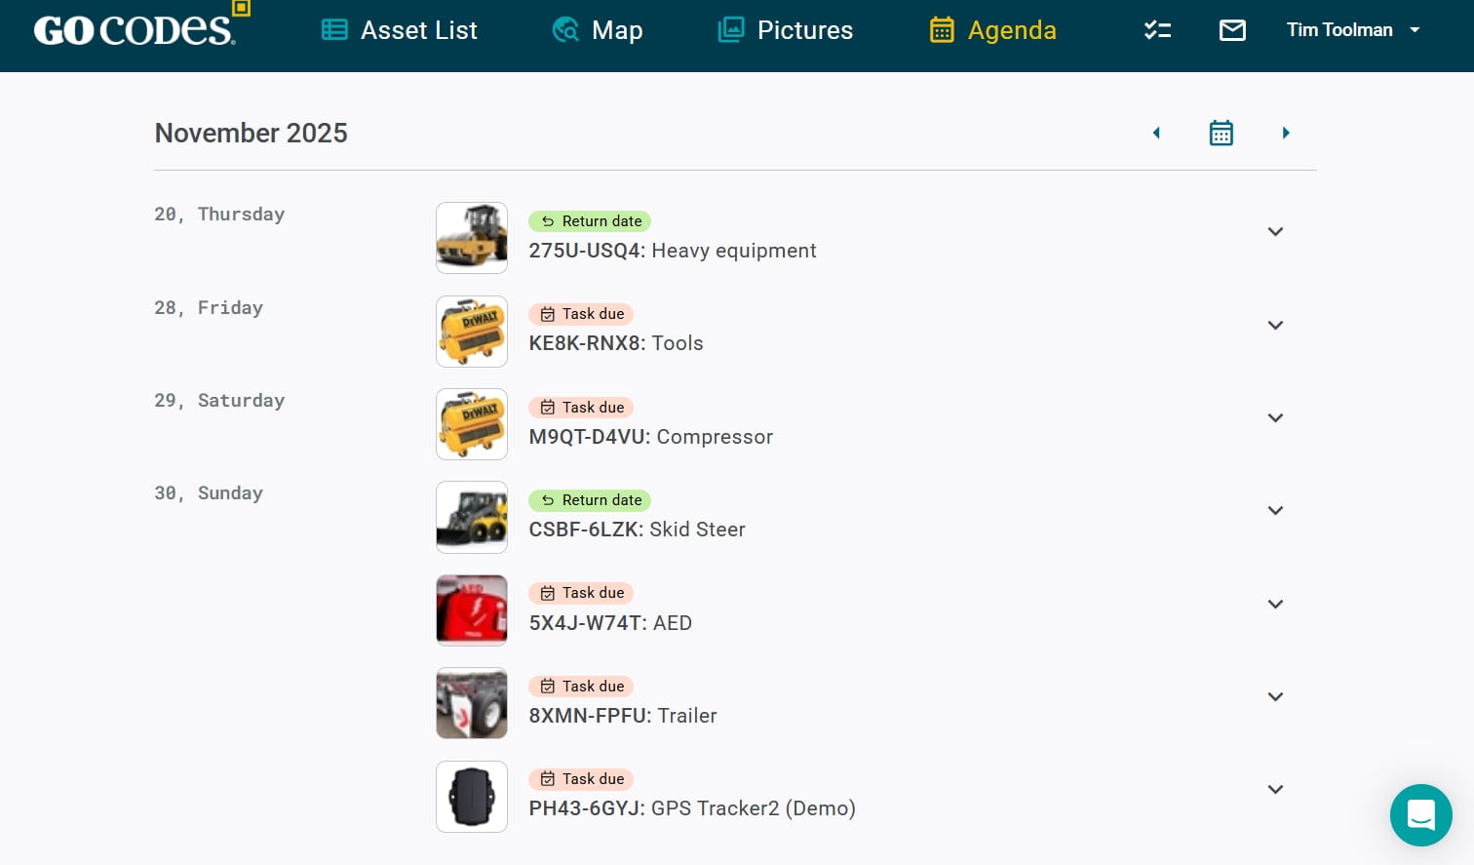Expand the PH43-6GYJ GPS Tracker2 entry
1474x865 pixels.
pyautogui.click(x=1274, y=790)
